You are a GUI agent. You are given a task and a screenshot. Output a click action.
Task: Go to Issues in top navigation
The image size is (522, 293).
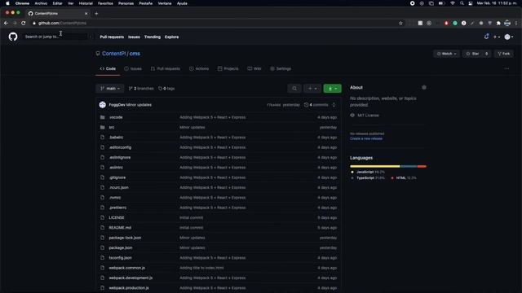(134, 37)
